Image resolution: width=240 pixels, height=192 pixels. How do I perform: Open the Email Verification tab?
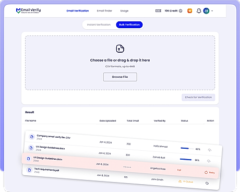pyautogui.click(x=78, y=11)
